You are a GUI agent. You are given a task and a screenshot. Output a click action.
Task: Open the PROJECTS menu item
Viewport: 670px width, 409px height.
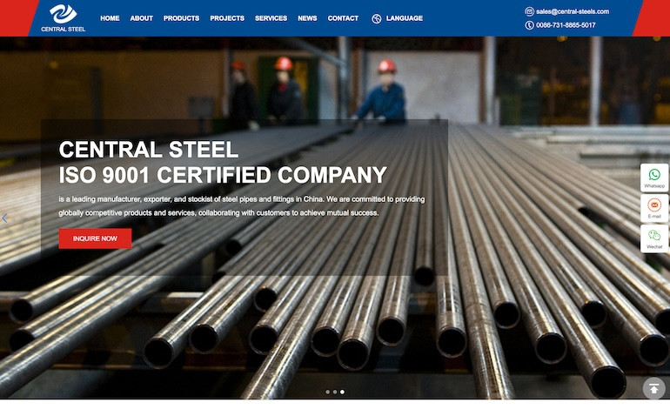227,18
